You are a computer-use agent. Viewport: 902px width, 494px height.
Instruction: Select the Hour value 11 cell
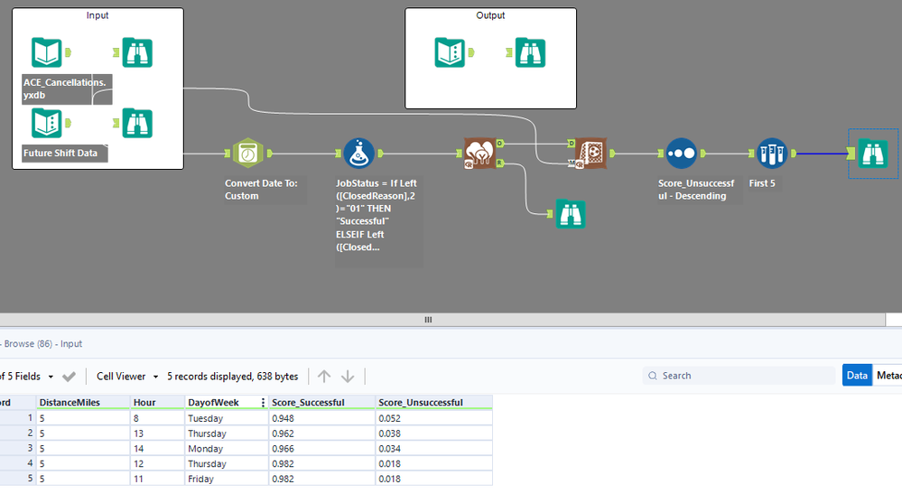(x=158, y=479)
